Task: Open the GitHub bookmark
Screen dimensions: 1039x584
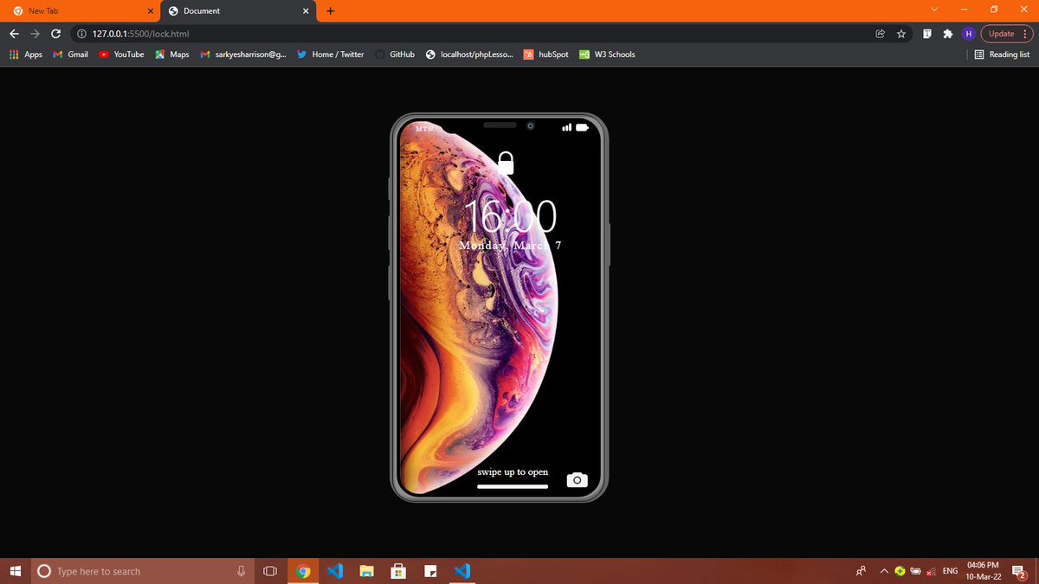Action: [x=395, y=55]
